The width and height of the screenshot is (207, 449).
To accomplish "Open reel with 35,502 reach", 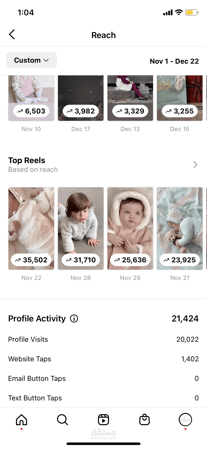I will 31,228.
